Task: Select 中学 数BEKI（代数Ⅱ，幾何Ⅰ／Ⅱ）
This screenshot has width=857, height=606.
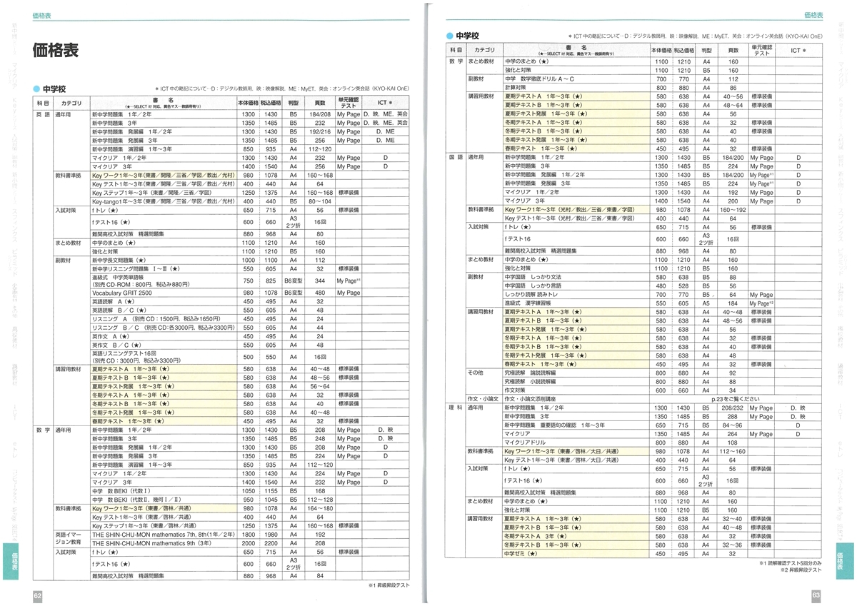Action: [136, 500]
